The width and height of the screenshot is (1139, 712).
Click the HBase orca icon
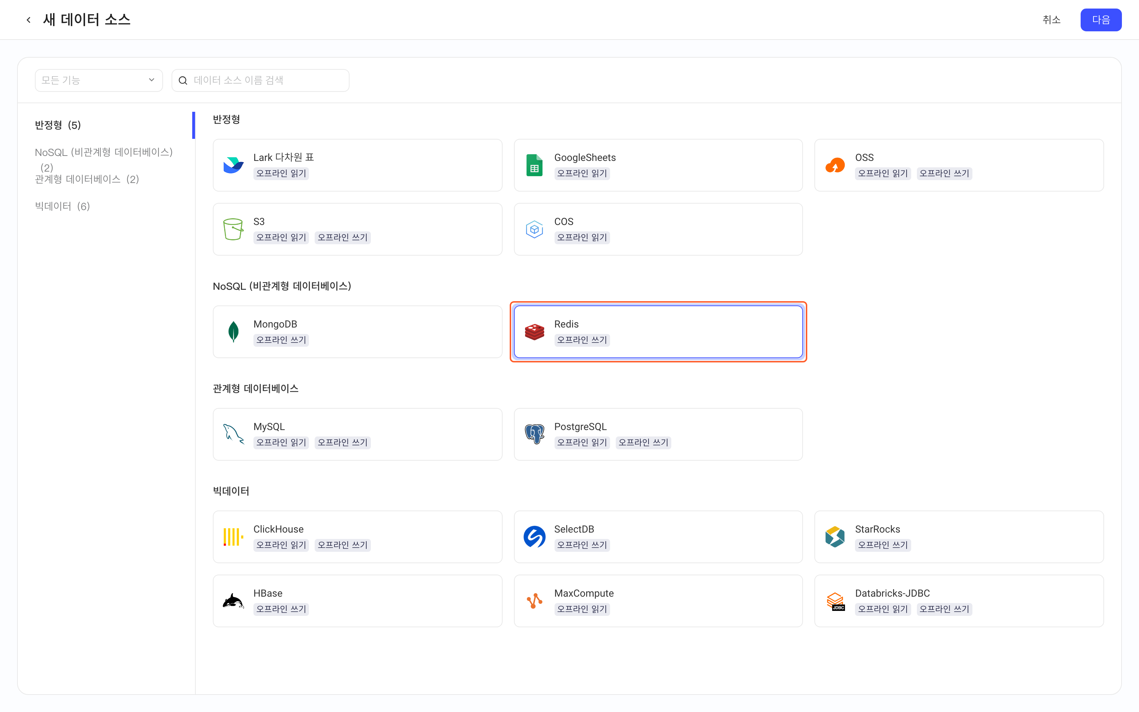[x=233, y=601]
